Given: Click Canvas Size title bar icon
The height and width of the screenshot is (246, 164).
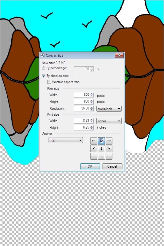Looking at the screenshot, I should (42, 55).
